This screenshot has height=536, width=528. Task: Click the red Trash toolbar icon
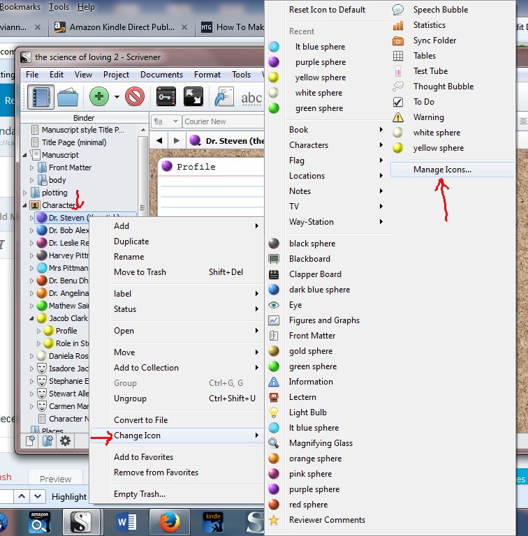coord(134,96)
